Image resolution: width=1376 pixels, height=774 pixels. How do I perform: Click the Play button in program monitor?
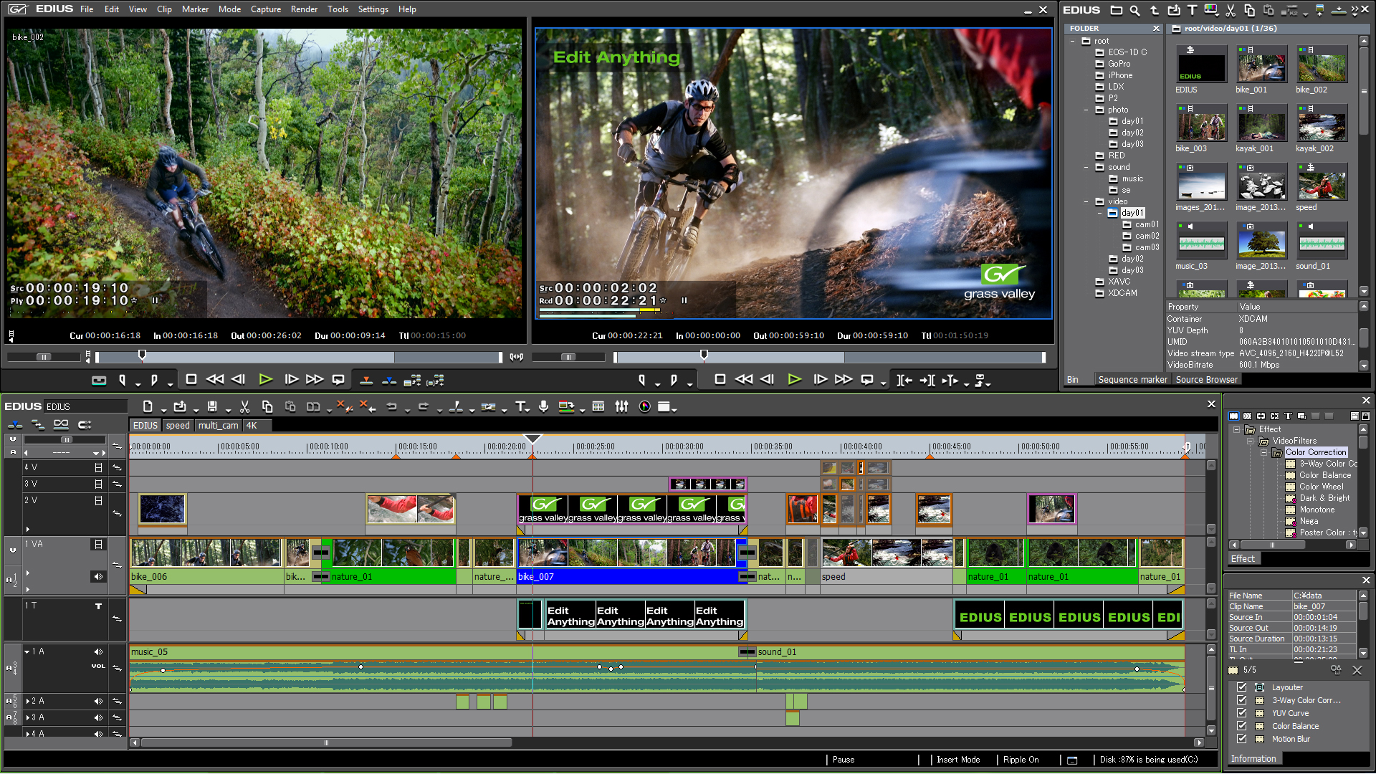(794, 380)
